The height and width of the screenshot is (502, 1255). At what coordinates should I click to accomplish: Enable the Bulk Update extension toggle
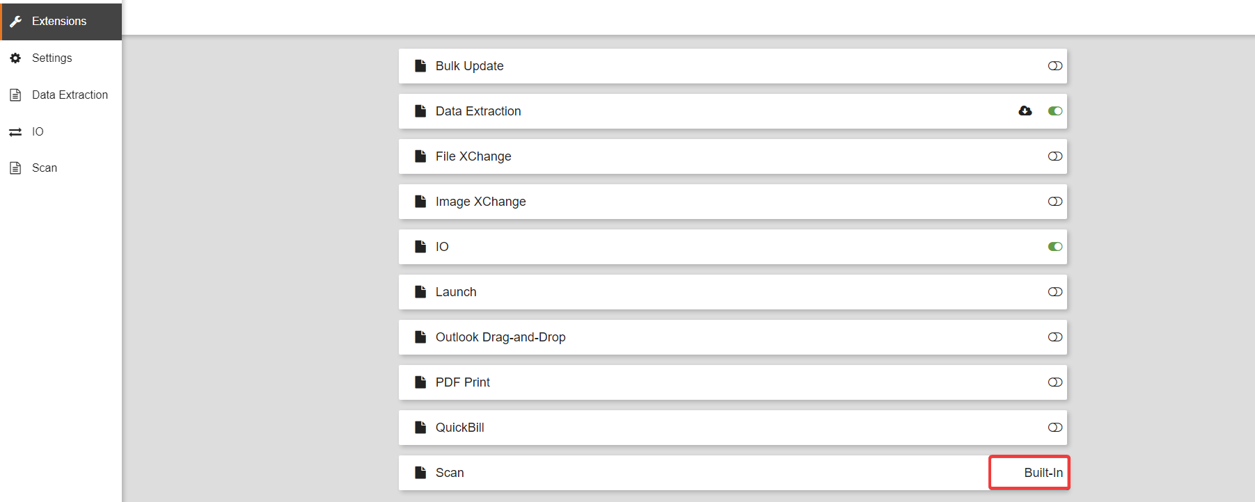coord(1055,66)
